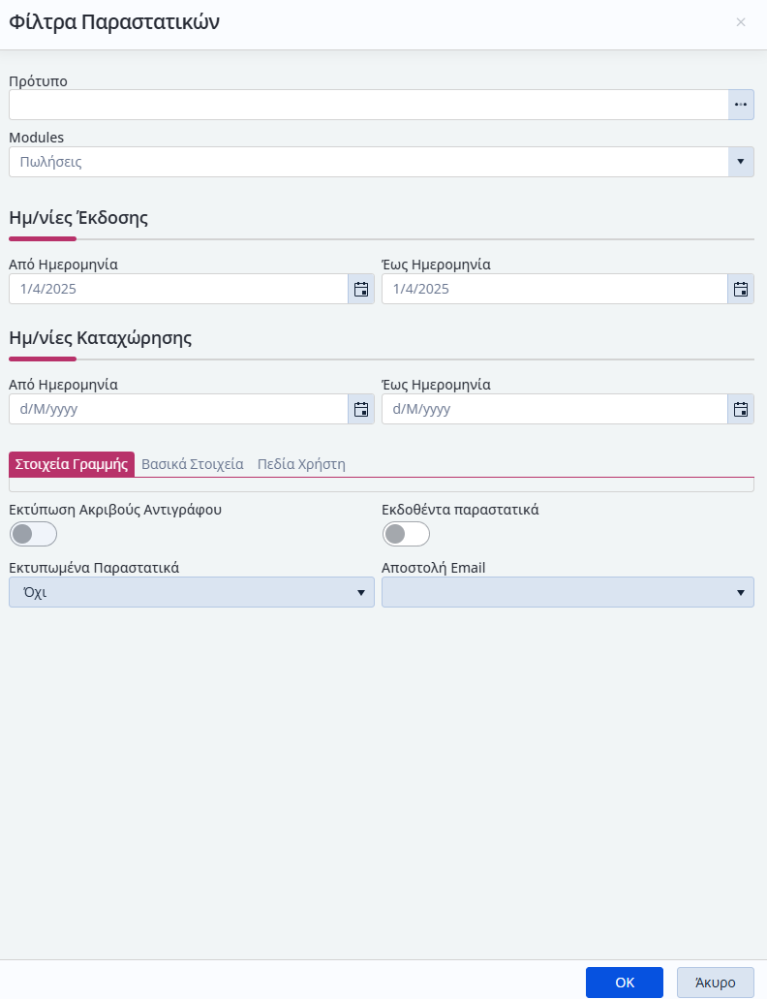Open calendar for issue Από Ημερομηνία
767x999 pixels.
coord(361,290)
